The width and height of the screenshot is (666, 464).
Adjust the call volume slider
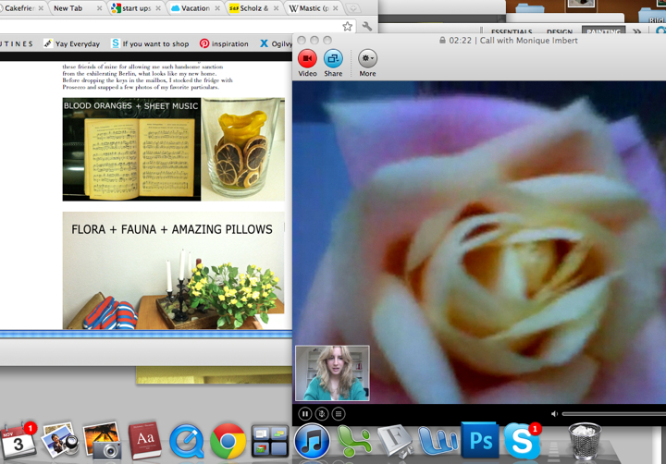point(612,413)
